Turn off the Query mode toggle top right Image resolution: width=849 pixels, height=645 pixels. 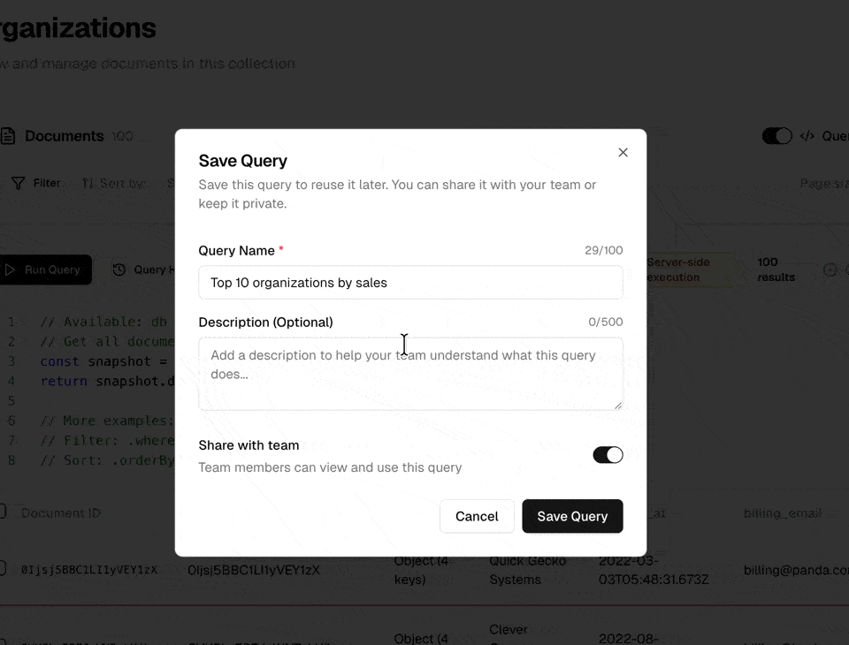[x=776, y=136]
